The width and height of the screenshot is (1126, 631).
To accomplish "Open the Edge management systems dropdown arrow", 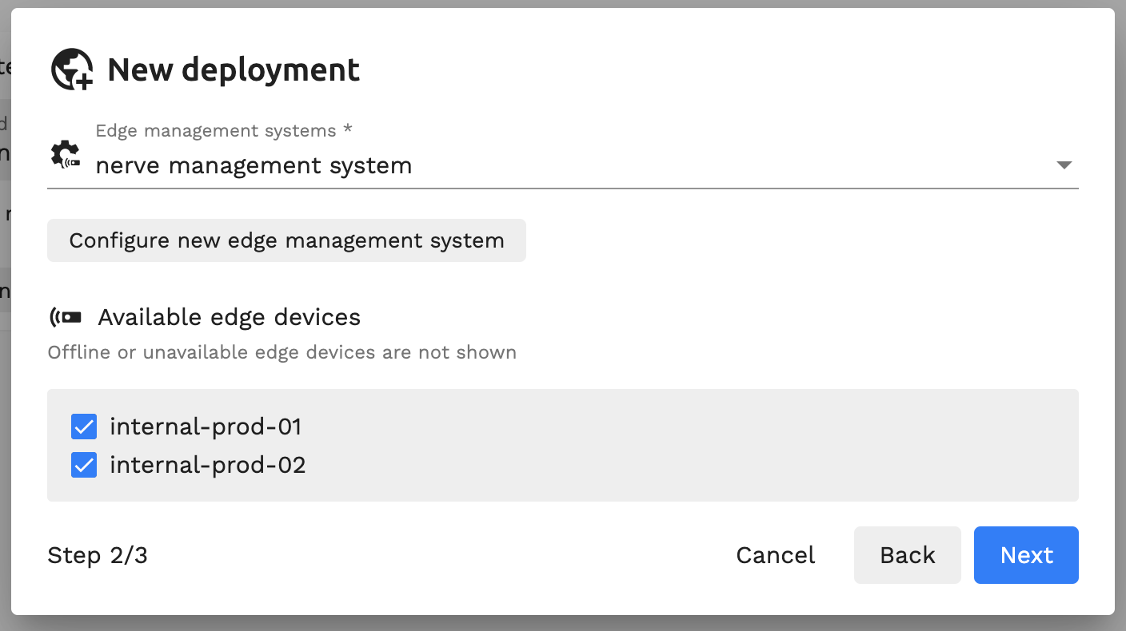I will 1064,165.
